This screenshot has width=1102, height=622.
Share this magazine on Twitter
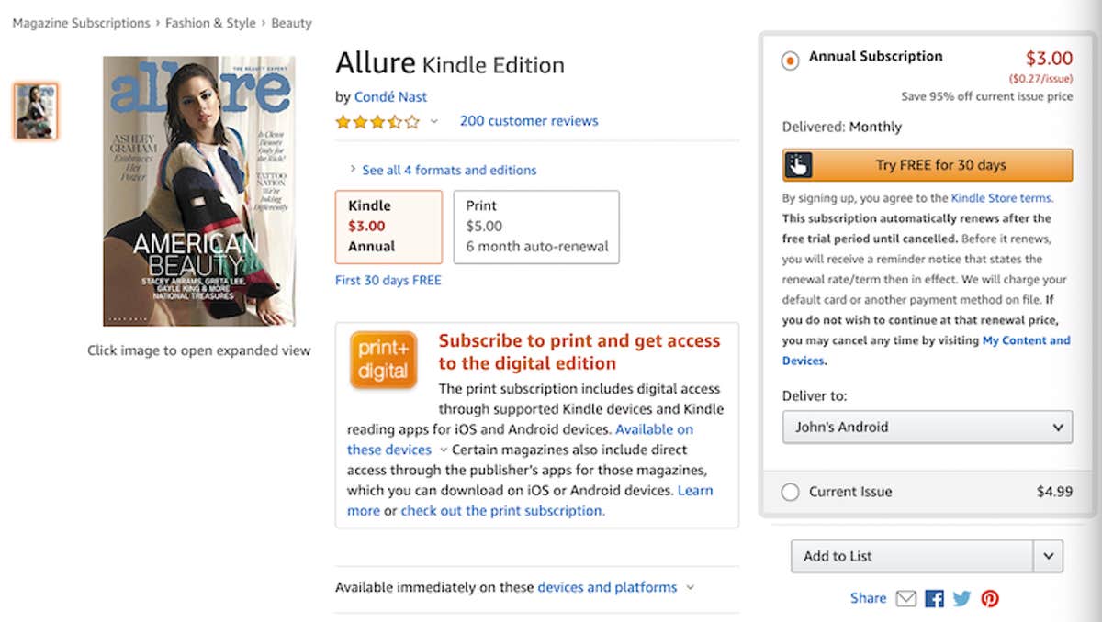click(961, 598)
